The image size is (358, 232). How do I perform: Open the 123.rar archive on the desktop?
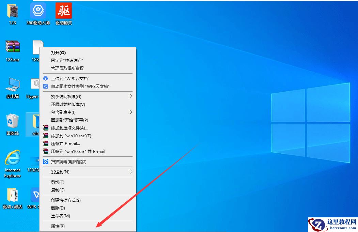[x=12, y=48]
